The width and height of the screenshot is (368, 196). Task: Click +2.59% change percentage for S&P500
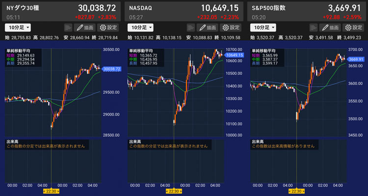pos(352,17)
